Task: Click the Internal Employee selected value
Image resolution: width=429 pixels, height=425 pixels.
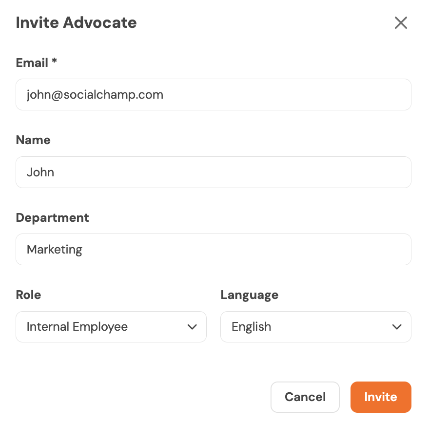Action: pos(77,327)
